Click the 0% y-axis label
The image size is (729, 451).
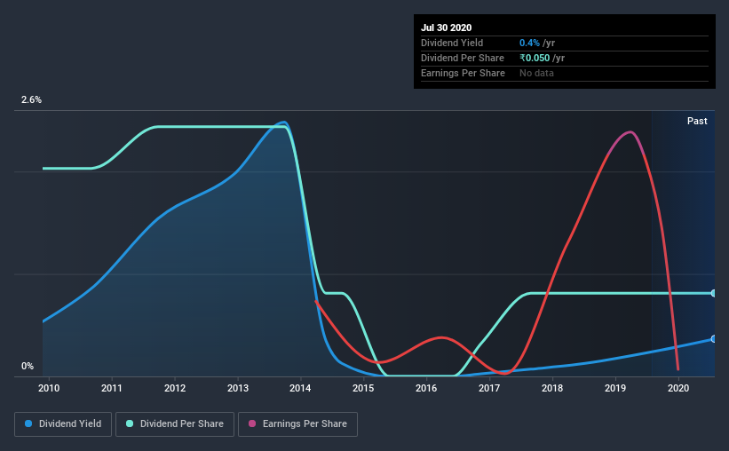pyautogui.click(x=28, y=367)
